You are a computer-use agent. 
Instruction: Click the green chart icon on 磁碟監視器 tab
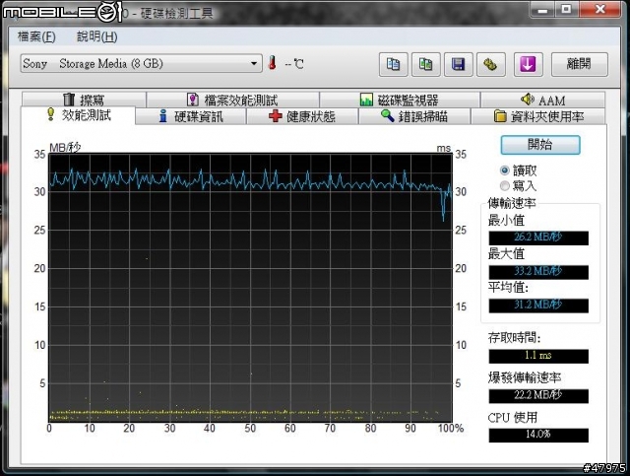point(366,100)
